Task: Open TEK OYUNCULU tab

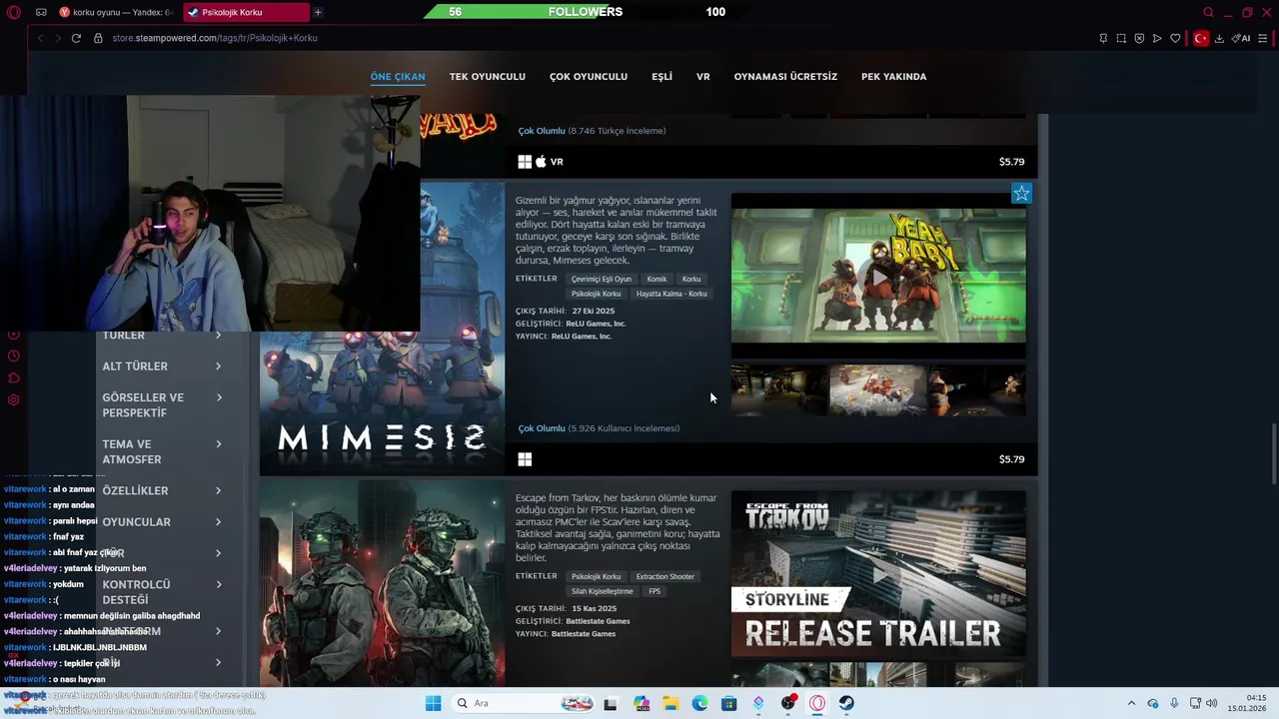Action: [x=488, y=77]
